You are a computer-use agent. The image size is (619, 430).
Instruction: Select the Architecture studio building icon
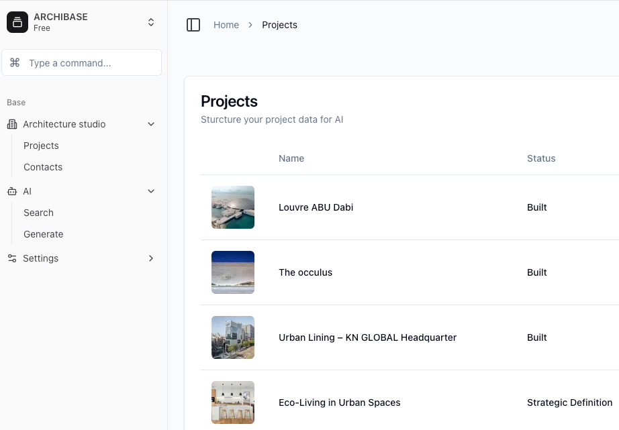pos(11,124)
